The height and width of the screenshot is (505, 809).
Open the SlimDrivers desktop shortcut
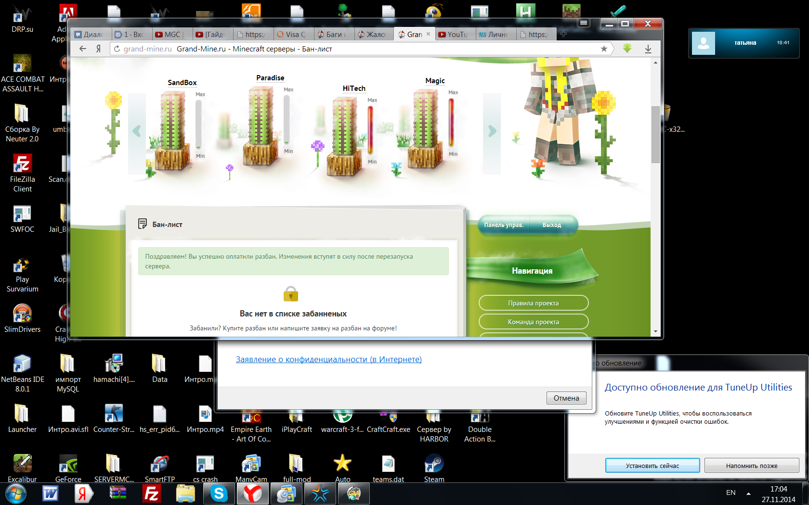coord(23,318)
